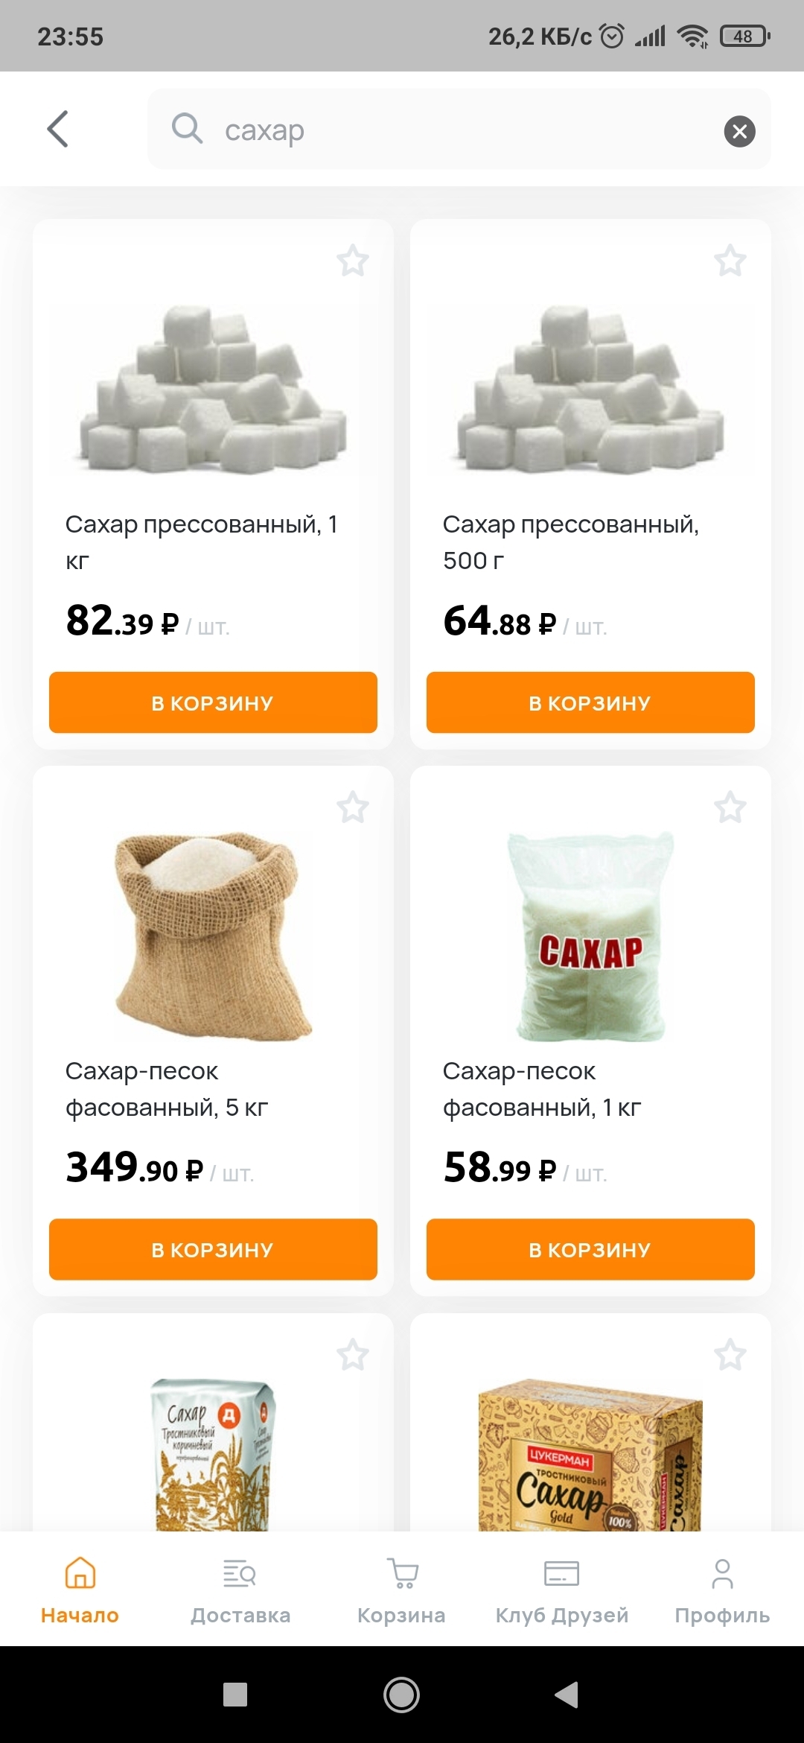Viewport: 804px width, 1743px height.
Task: Toggle favorite star on Сахар-песок 1 кг
Action: pos(730,807)
